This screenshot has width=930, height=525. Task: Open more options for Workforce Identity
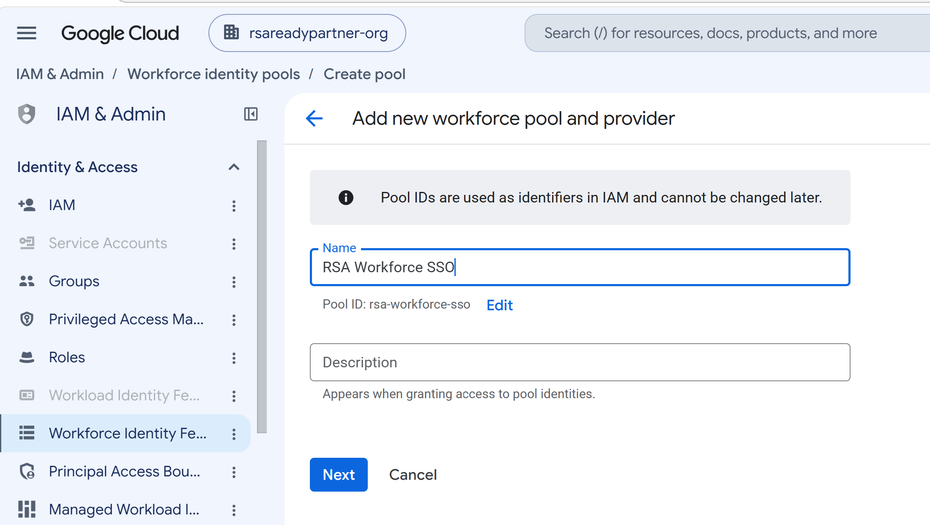[234, 434]
